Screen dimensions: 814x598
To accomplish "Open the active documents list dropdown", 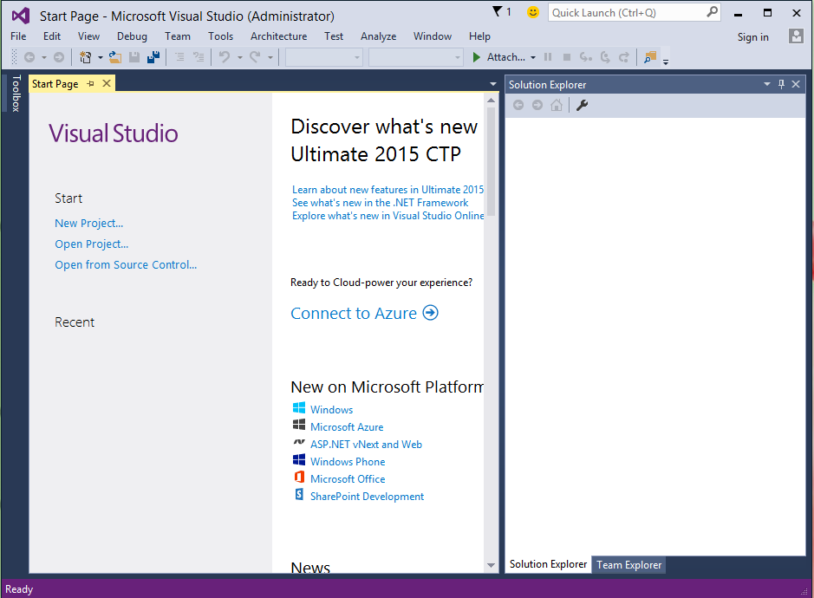I will click(x=492, y=83).
